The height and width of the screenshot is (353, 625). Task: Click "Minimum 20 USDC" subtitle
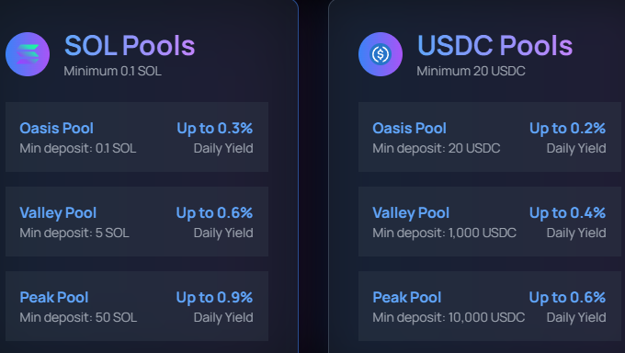point(472,71)
